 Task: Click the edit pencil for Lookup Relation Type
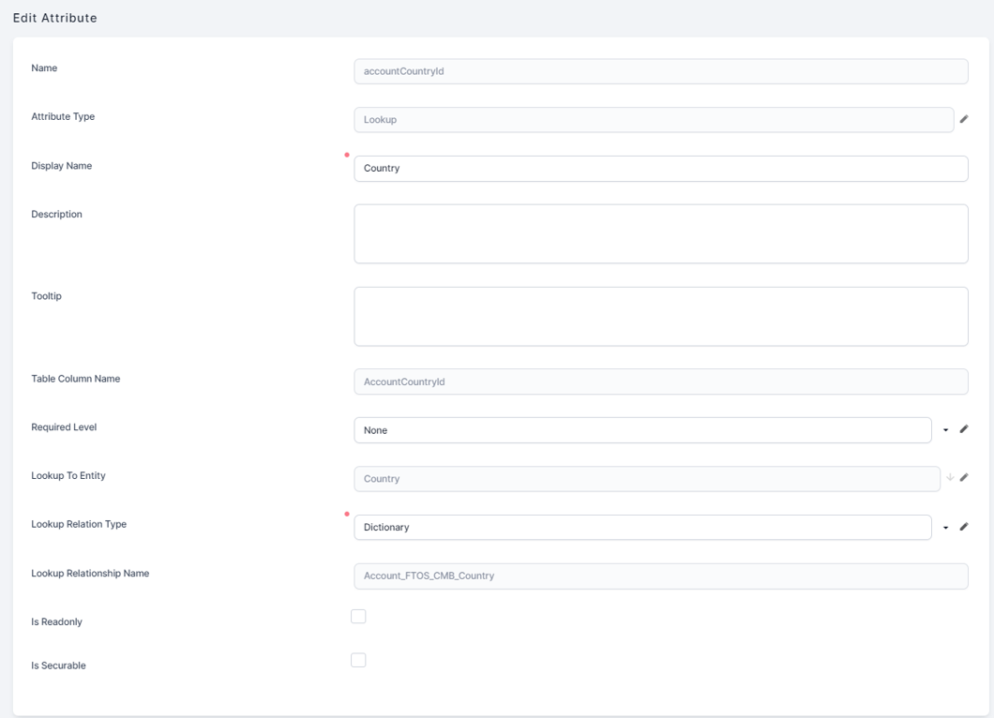click(964, 527)
